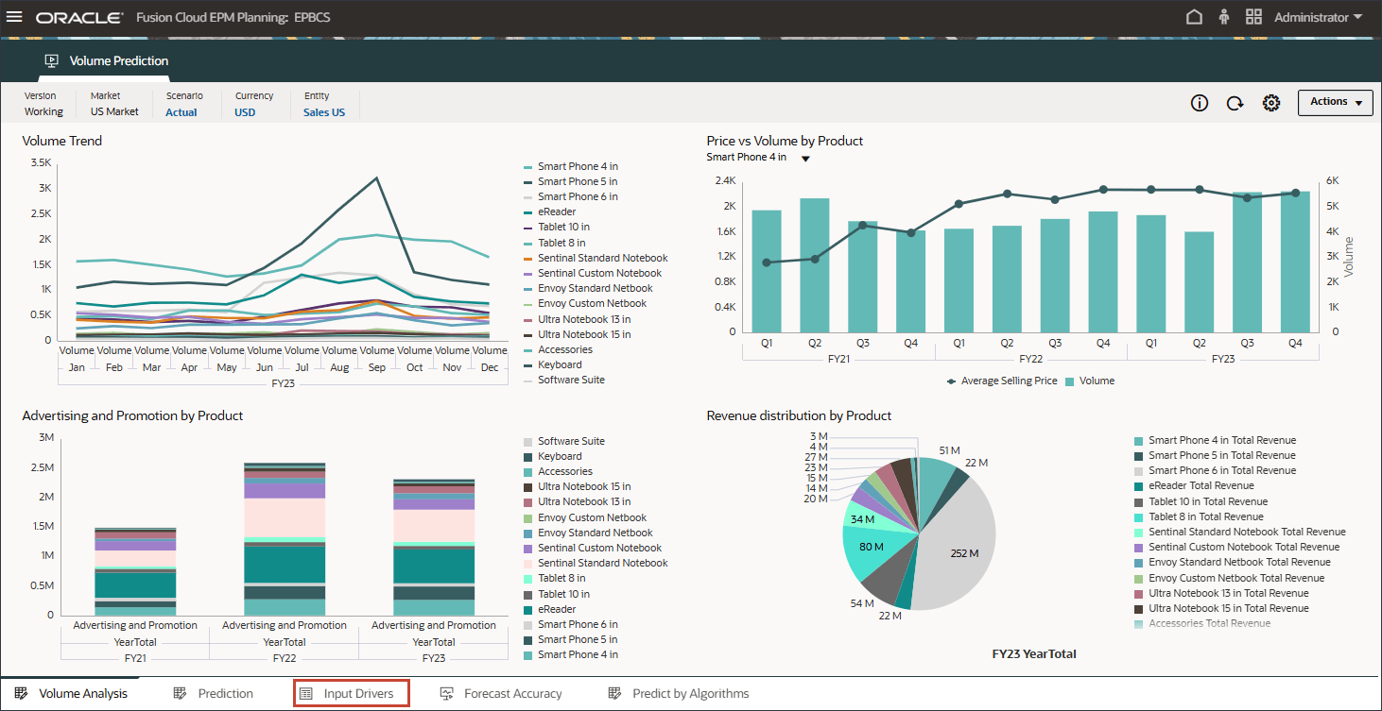Screen dimensions: 1382x711
Task: Open the grid icon in the header
Action: (x=1254, y=17)
